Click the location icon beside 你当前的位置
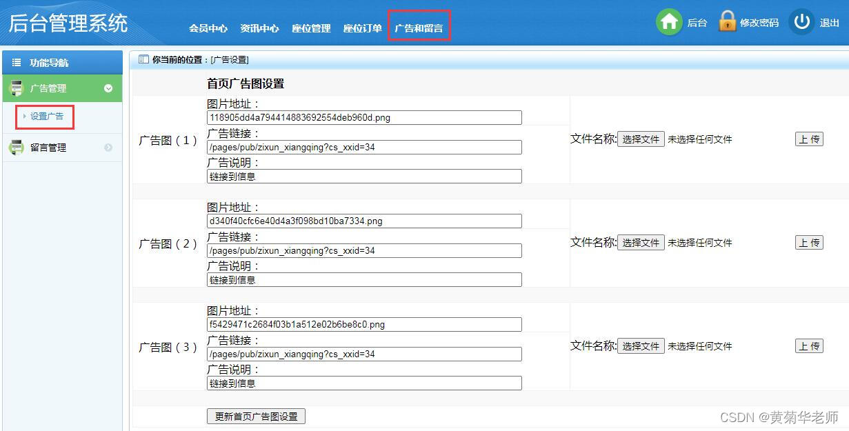 point(143,60)
